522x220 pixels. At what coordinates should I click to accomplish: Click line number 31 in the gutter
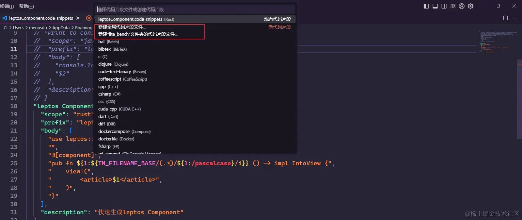click(x=14, y=212)
